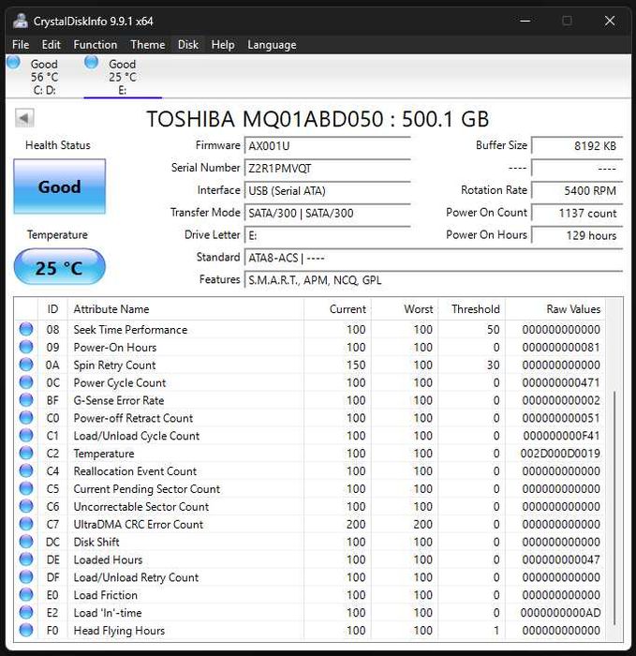Click the status icon for Load 'In'-time

(x=26, y=613)
